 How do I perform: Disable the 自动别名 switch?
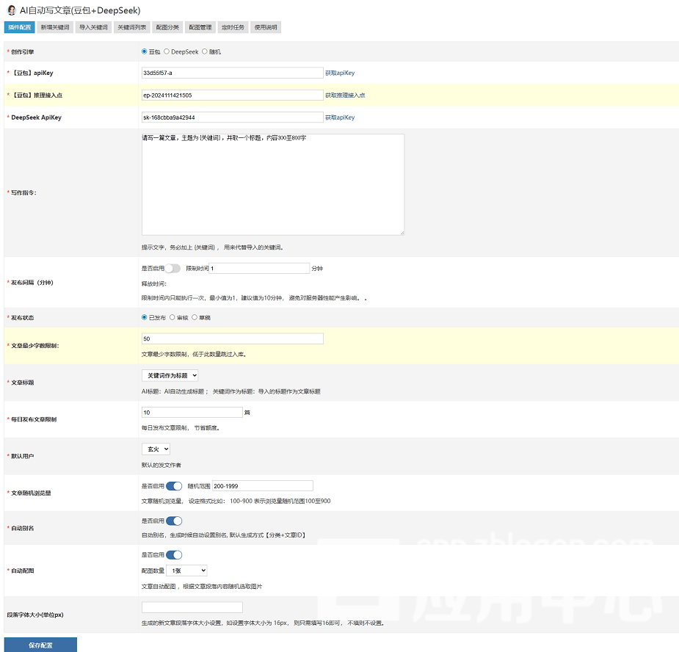[x=174, y=521]
